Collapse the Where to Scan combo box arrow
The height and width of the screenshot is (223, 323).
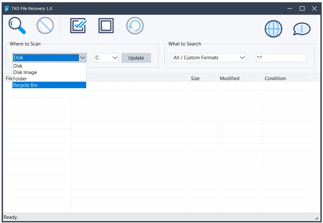coord(83,58)
